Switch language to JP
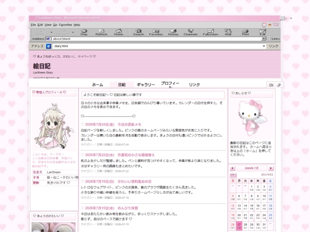 [279, 85]
